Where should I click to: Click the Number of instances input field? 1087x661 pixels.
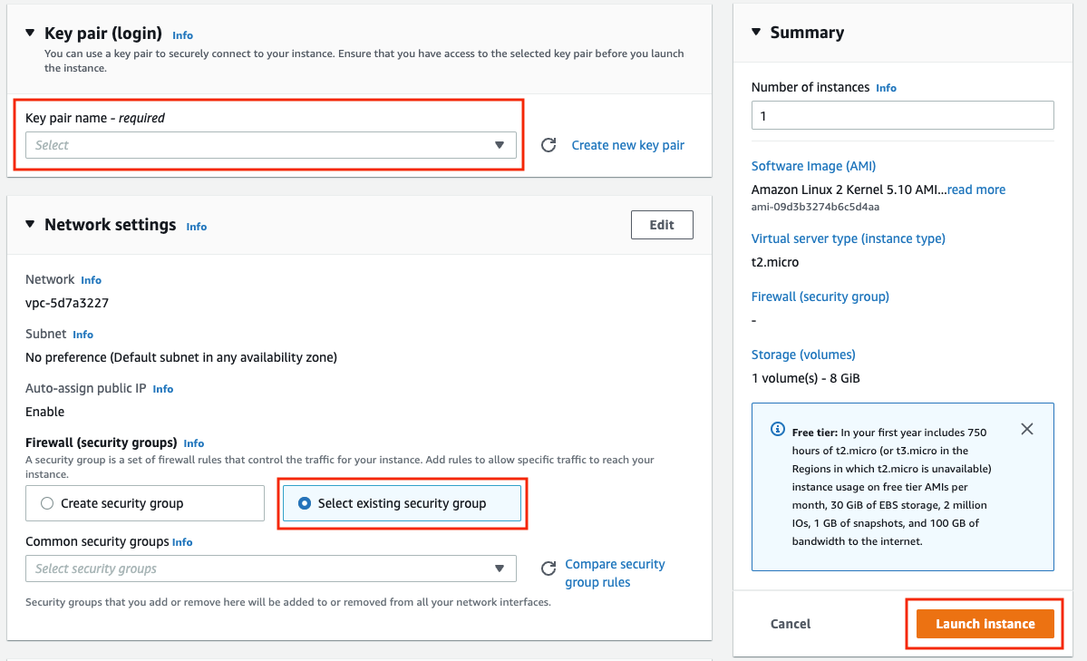(x=902, y=115)
